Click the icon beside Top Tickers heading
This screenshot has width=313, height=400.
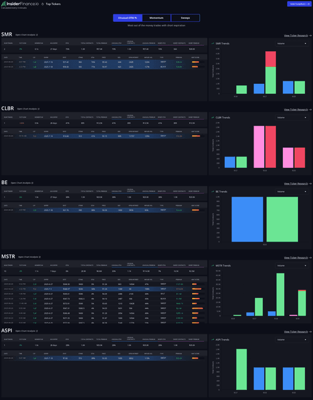pos(43,4)
